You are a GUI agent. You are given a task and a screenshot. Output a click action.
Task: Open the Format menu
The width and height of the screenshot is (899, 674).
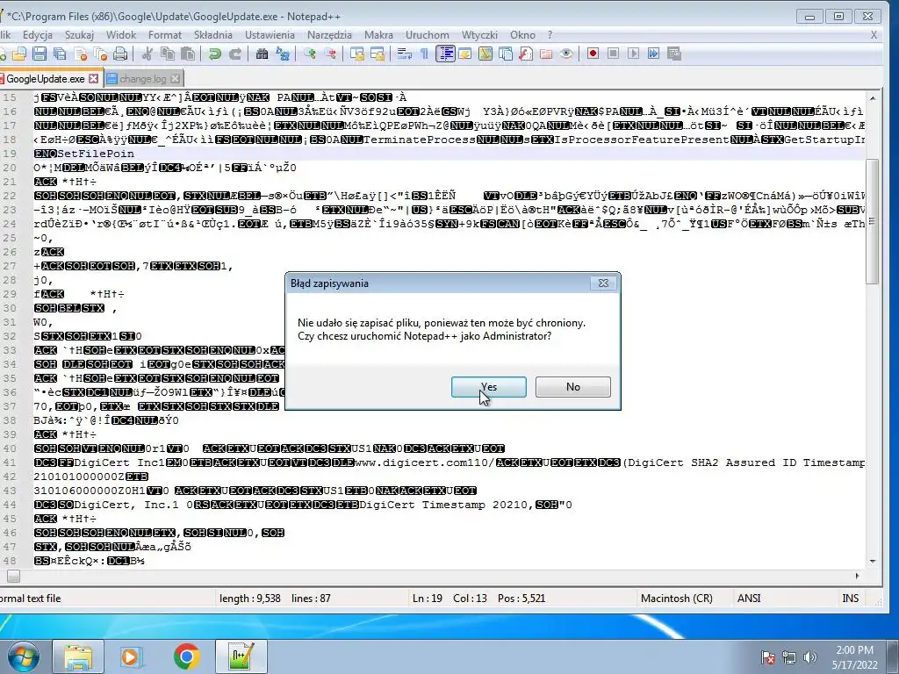pos(164,35)
